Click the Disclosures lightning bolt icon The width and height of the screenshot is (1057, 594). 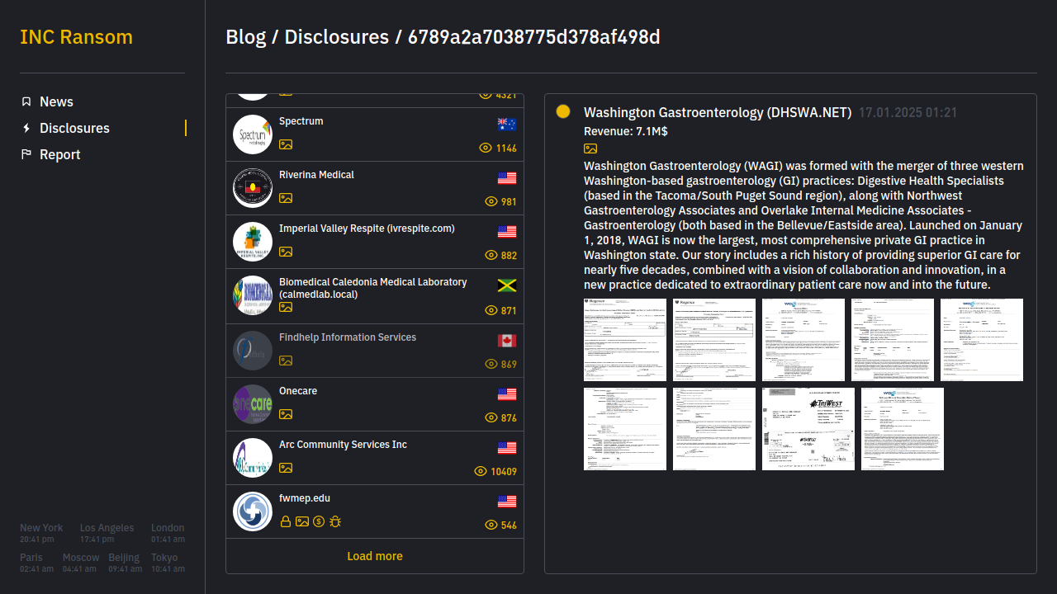point(26,128)
